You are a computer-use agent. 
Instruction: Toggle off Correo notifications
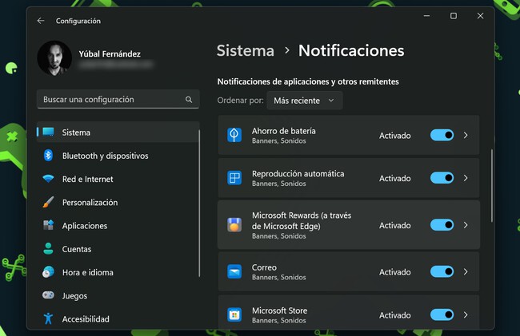coord(442,272)
